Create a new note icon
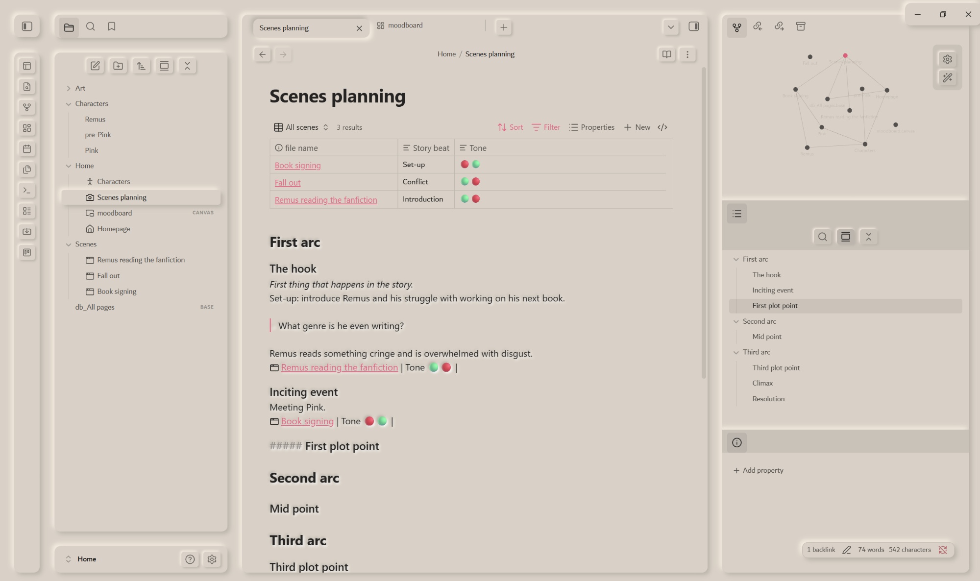 pos(95,66)
